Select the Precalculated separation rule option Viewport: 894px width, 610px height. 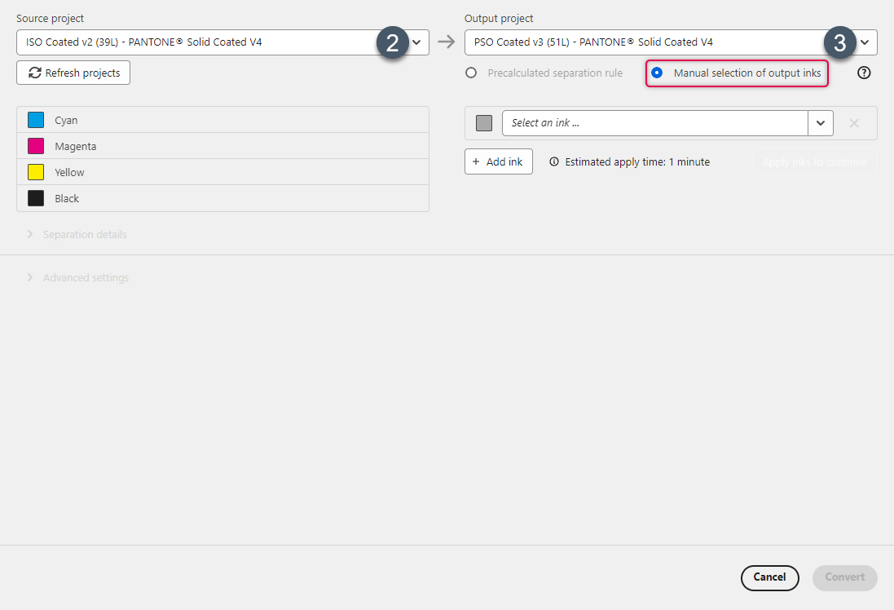click(x=470, y=73)
